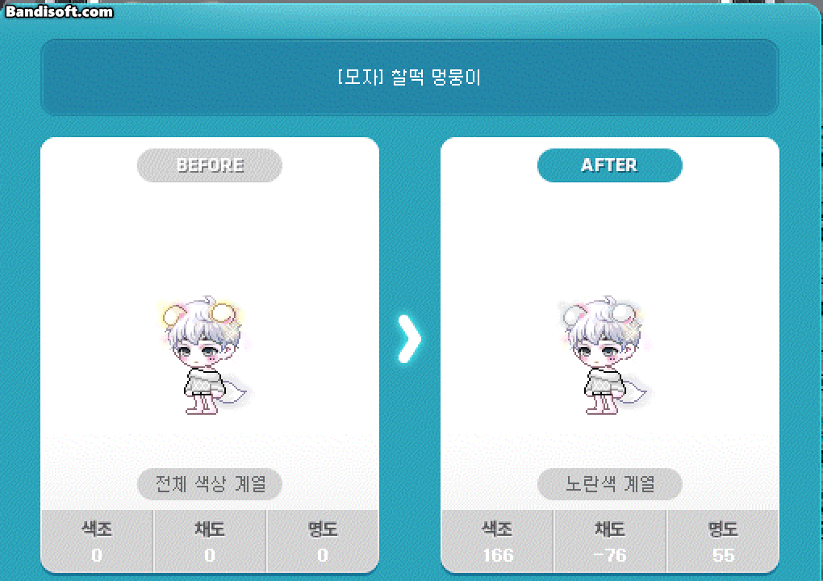Click the item title [모자] 찰떡 멍뭉이
Viewport: 823px width, 581px height.
(409, 77)
